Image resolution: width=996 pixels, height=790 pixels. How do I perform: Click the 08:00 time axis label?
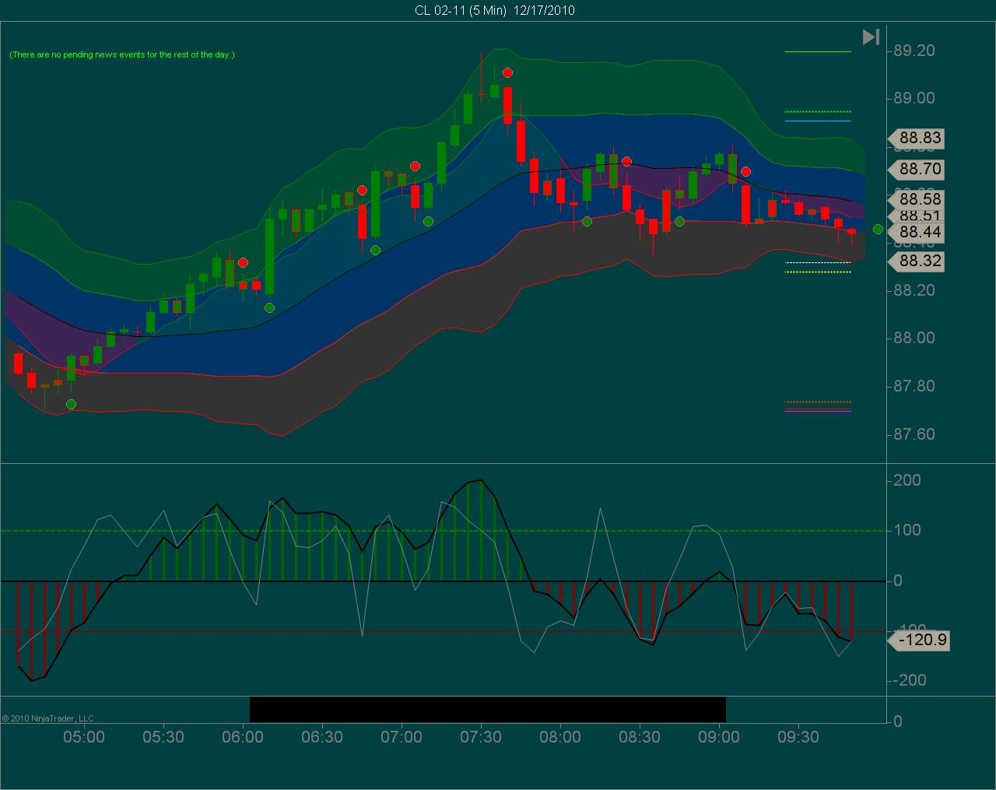[560, 737]
